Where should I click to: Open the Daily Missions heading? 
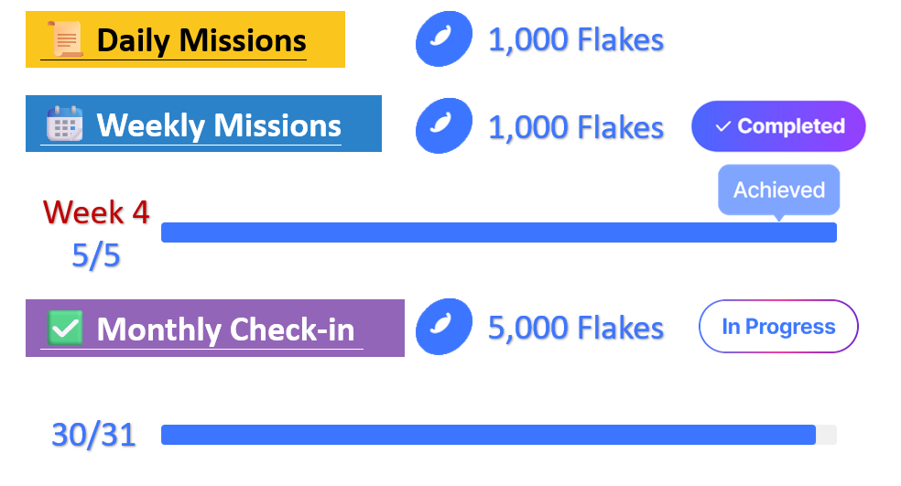tap(201, 40)
